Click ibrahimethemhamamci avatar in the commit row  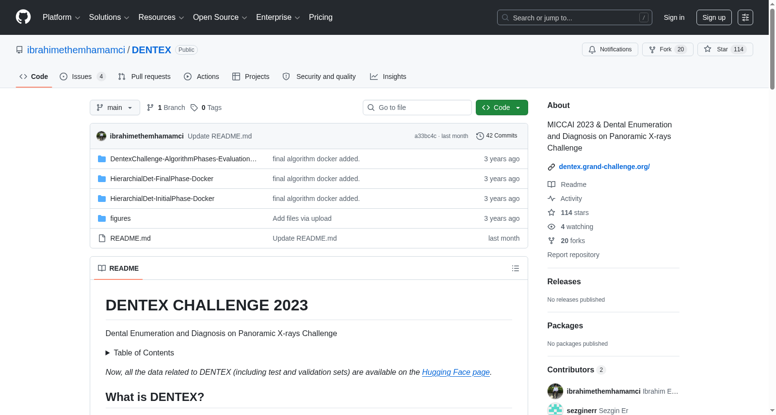(x=101, y=136)
